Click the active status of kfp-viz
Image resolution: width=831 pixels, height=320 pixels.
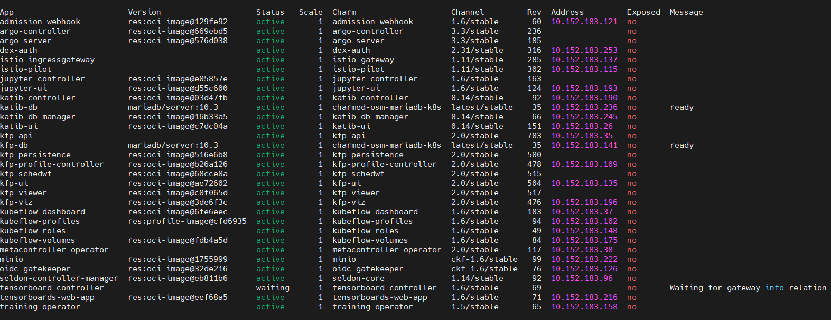click(x=270, y=202)
